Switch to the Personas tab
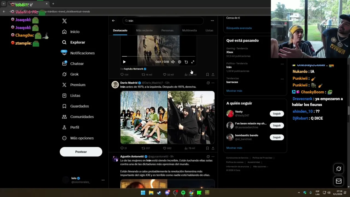 tap(167, 30)
